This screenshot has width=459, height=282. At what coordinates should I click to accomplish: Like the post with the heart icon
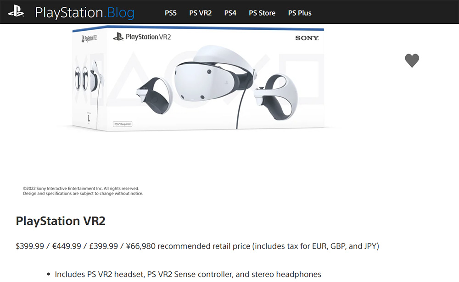tap(412, 61)
